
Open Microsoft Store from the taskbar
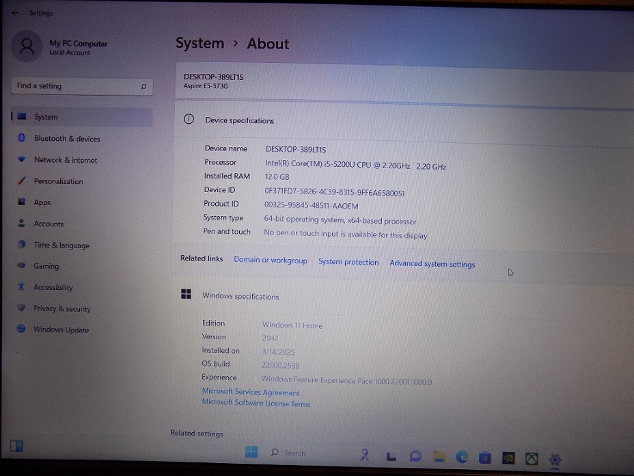485,458
